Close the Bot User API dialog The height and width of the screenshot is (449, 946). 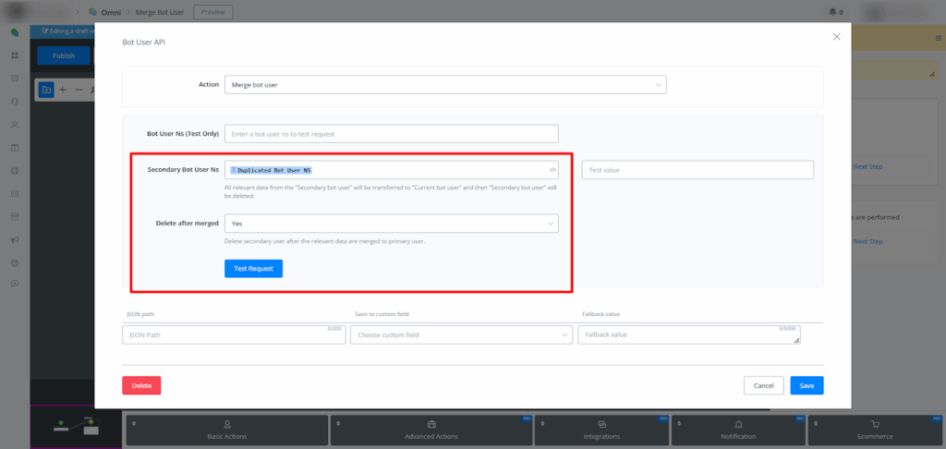click(x=836, y=37)
